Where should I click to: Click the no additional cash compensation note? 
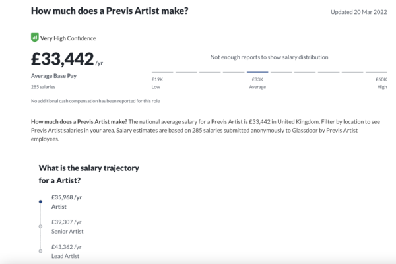95,101
